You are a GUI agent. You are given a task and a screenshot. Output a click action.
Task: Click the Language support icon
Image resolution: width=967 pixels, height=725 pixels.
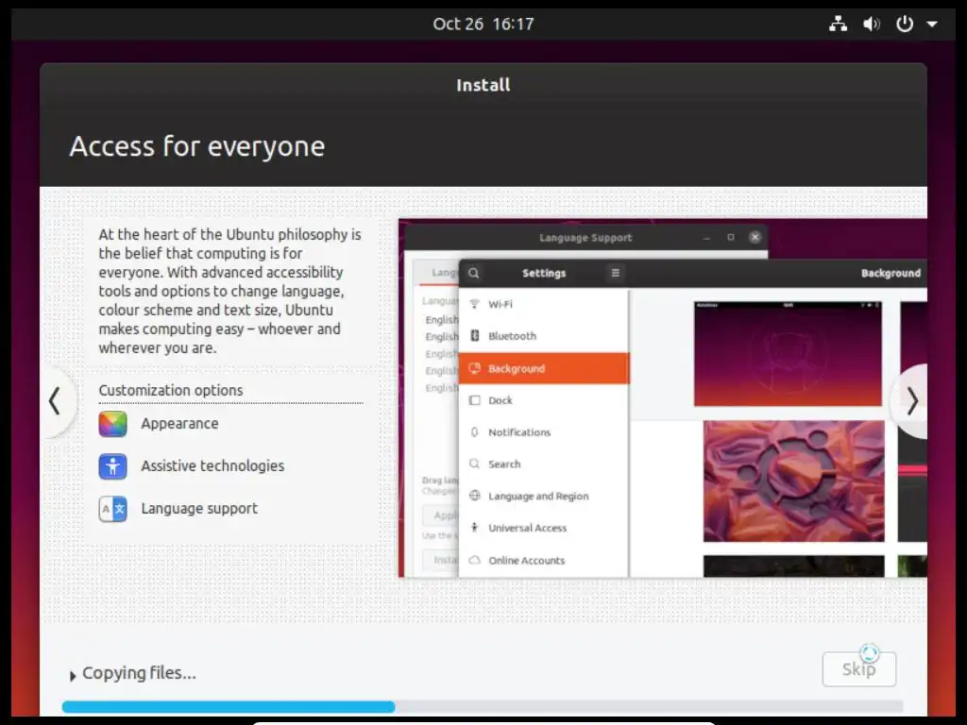tap(113, 509)
